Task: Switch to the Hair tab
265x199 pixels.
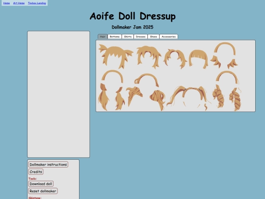Action: pyautogui.click(x=103, y=36)
